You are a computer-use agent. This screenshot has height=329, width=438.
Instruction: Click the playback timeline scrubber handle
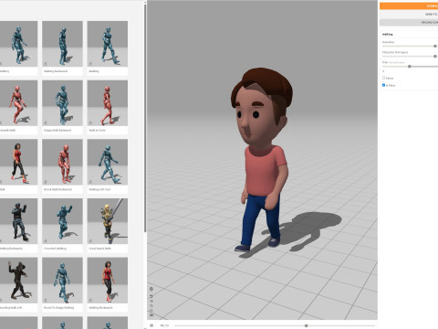[x=307, y=325]
